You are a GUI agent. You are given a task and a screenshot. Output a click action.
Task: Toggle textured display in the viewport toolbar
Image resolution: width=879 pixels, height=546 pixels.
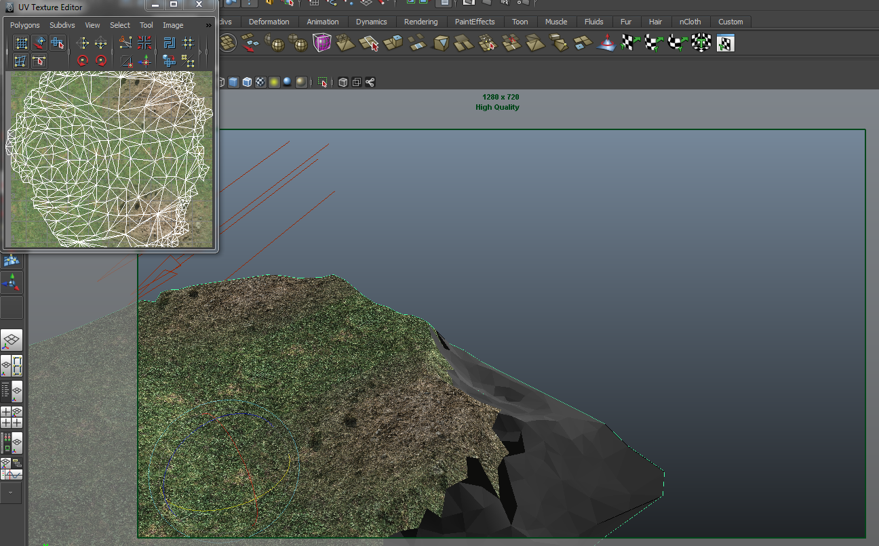click(260, 82)
